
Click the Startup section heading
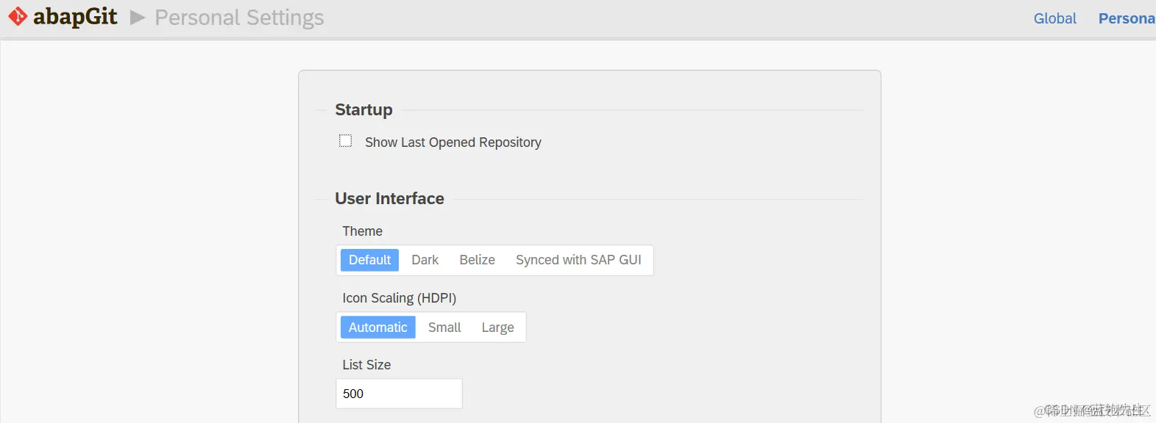(x=364, y=110)
